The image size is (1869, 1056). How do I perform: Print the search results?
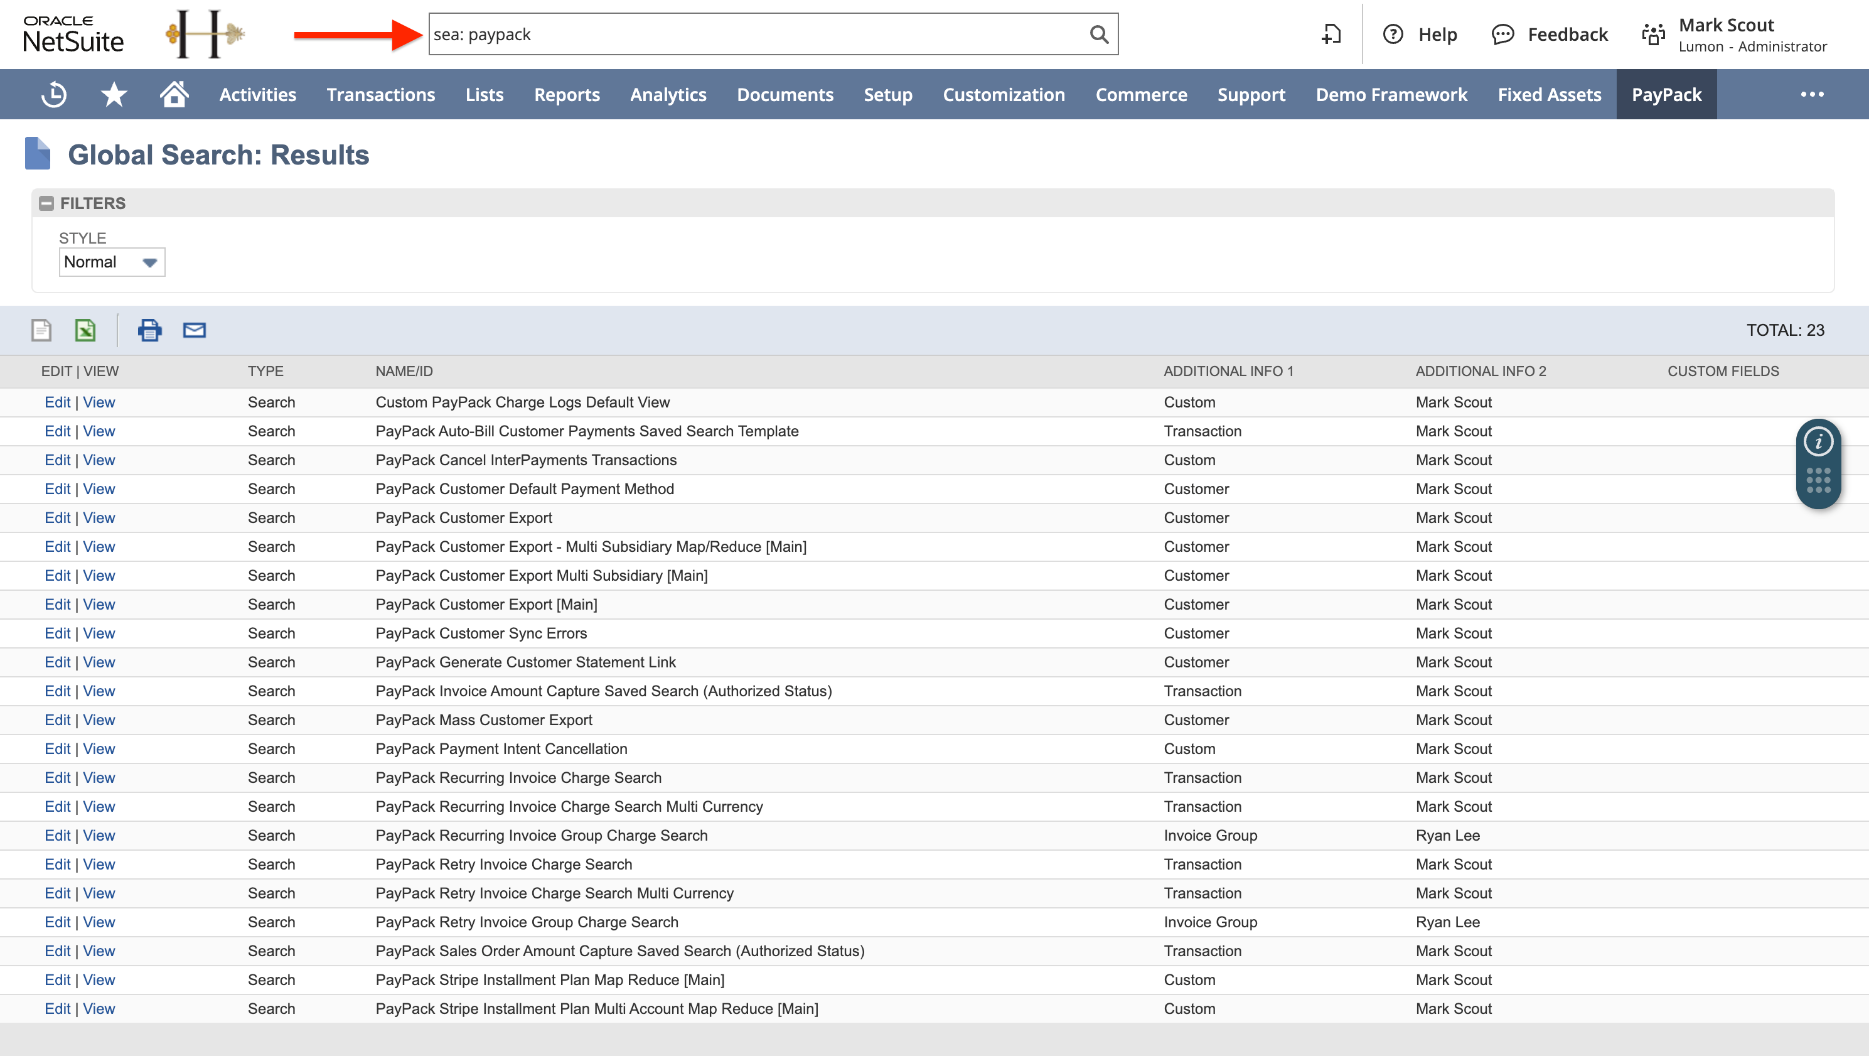coord(150,330)
